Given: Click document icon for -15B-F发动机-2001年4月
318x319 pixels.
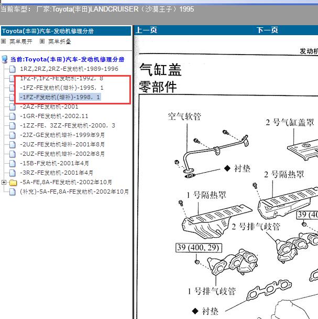Looking at the screenshot, I should click(13, 163).
